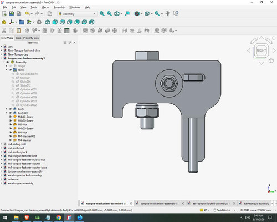Open the Macro menu
This screenshot has height=222, width=277.
coord(45,7)
